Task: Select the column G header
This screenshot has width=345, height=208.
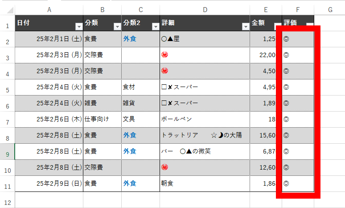Action: coord(330,9)
